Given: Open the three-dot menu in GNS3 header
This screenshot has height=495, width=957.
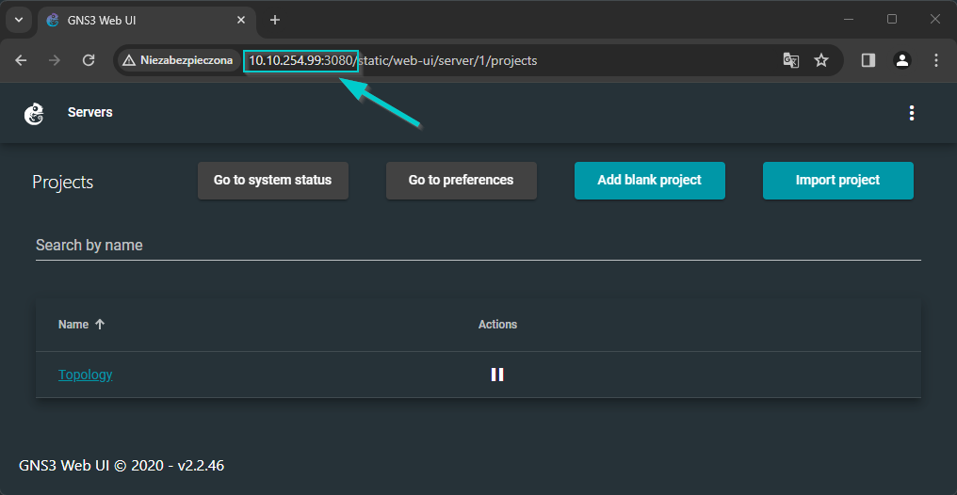Looking at the screenshot, I should (911, 113).
